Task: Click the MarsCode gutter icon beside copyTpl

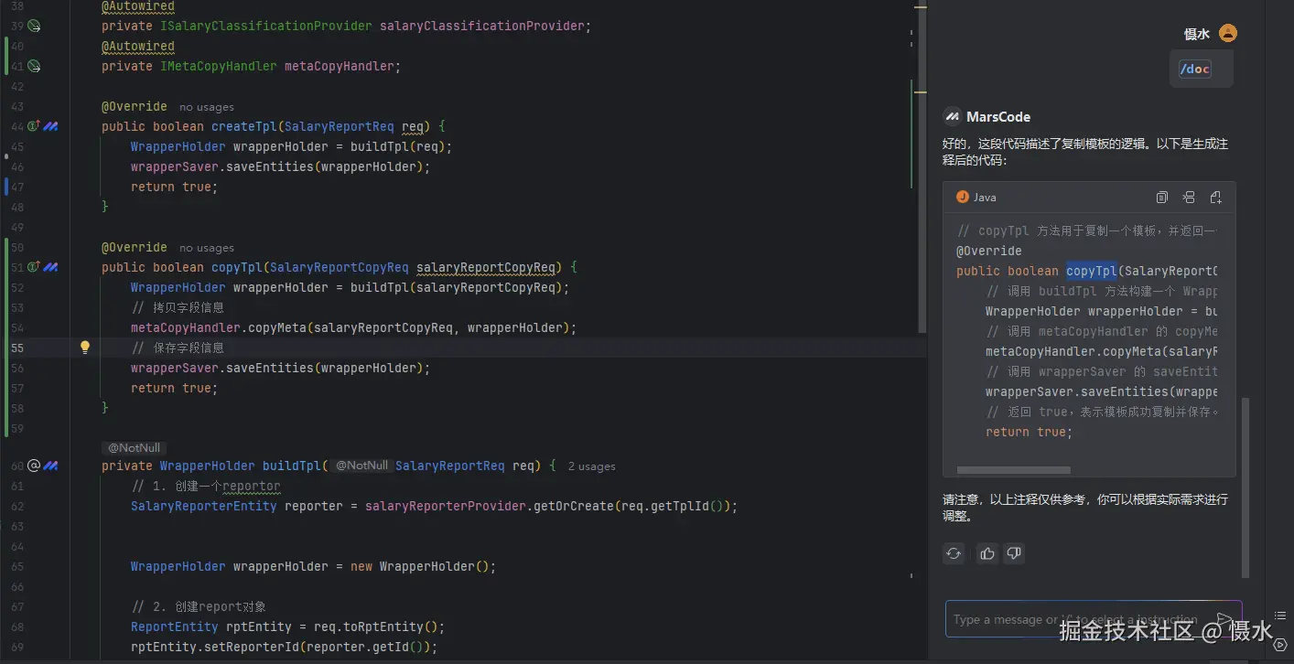Action: [x=51, y=267]
